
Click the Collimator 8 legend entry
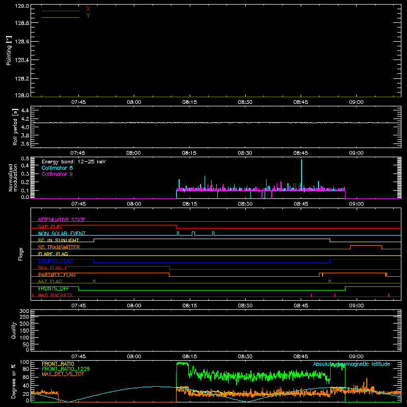click(x=57, y=168)
